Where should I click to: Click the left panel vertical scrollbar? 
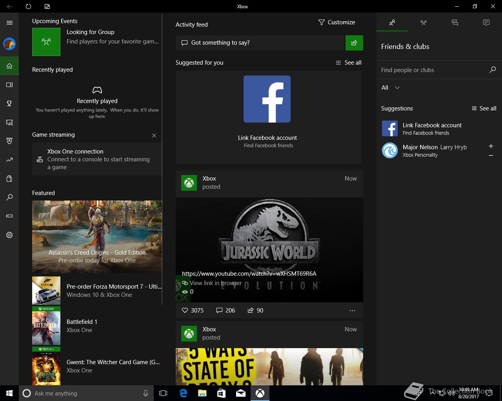162,159
